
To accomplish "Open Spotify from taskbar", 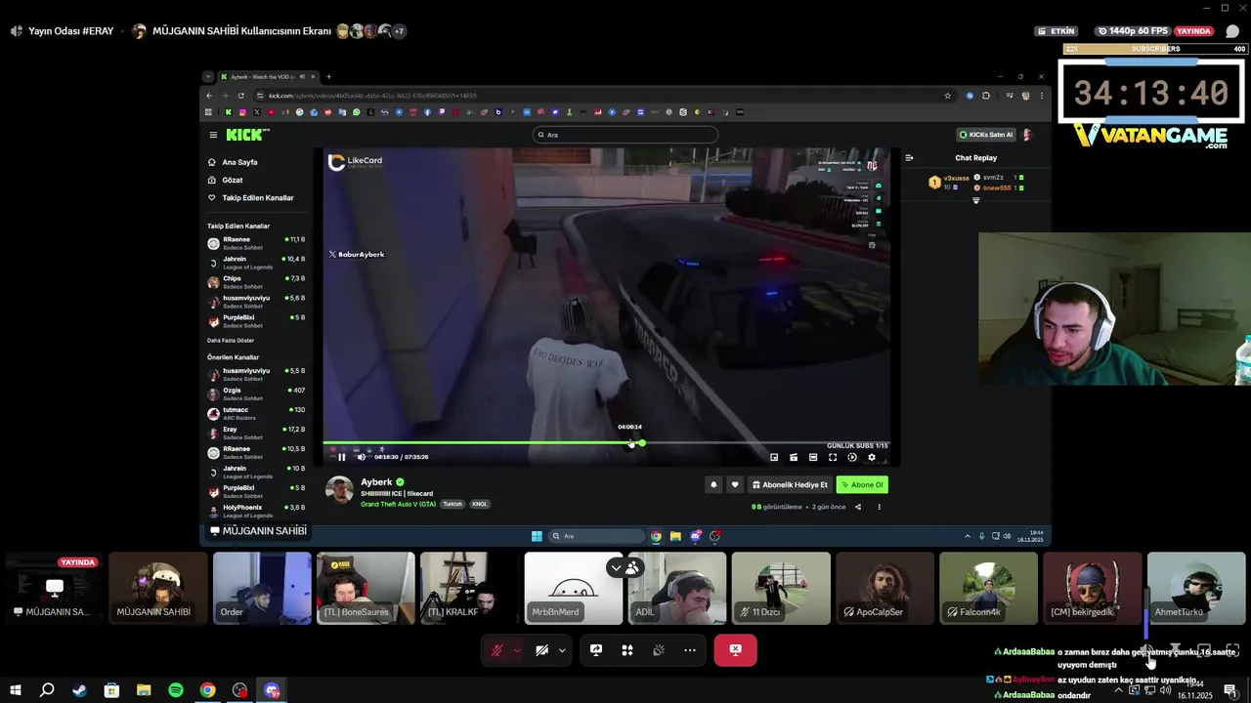I will (x=176, y=690).
